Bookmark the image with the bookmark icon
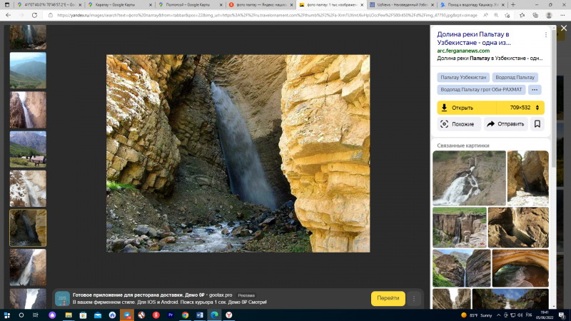The height and width of the screenshot is (321, 571). click(537, 124)
